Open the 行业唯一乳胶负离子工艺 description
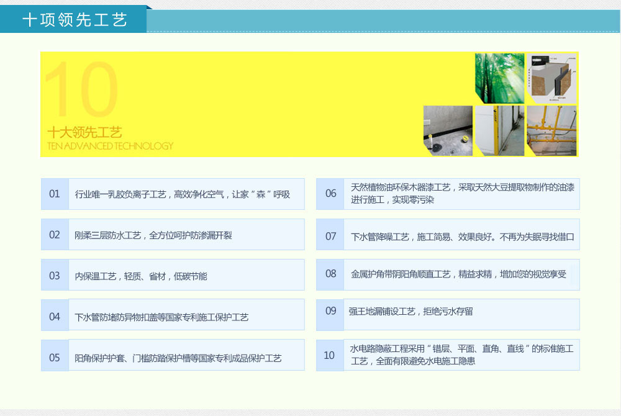The image size is (621, 416). (182, 194)
